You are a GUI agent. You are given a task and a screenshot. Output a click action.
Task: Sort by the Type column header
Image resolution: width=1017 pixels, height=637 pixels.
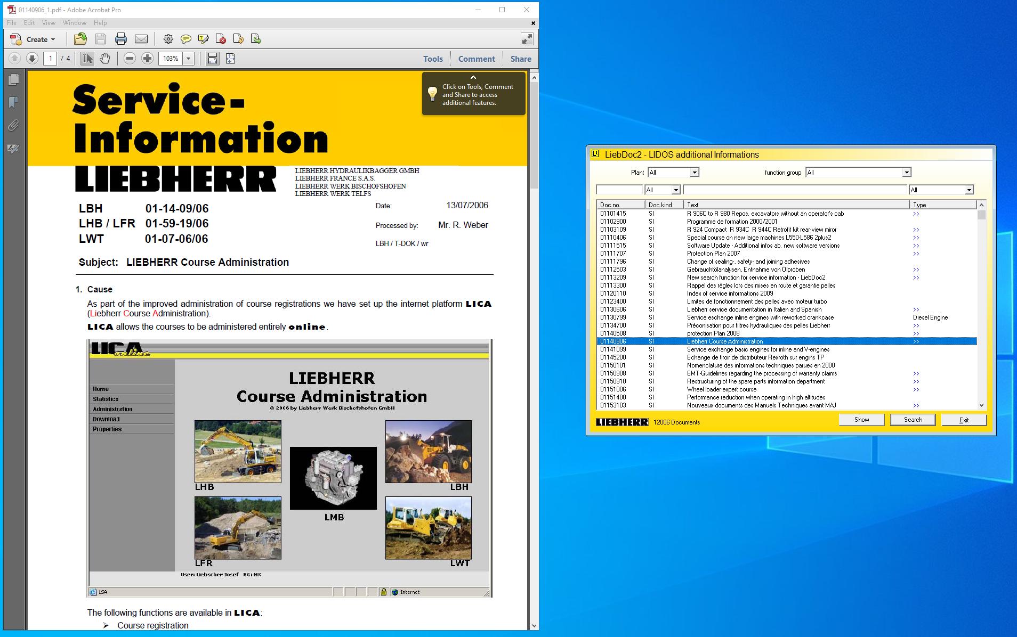[943, 205]
